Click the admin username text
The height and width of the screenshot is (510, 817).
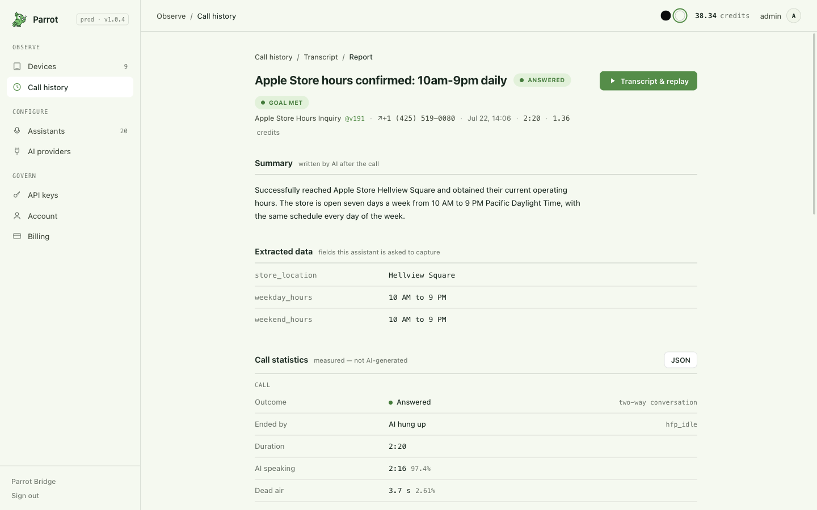(x=770, y=16)
